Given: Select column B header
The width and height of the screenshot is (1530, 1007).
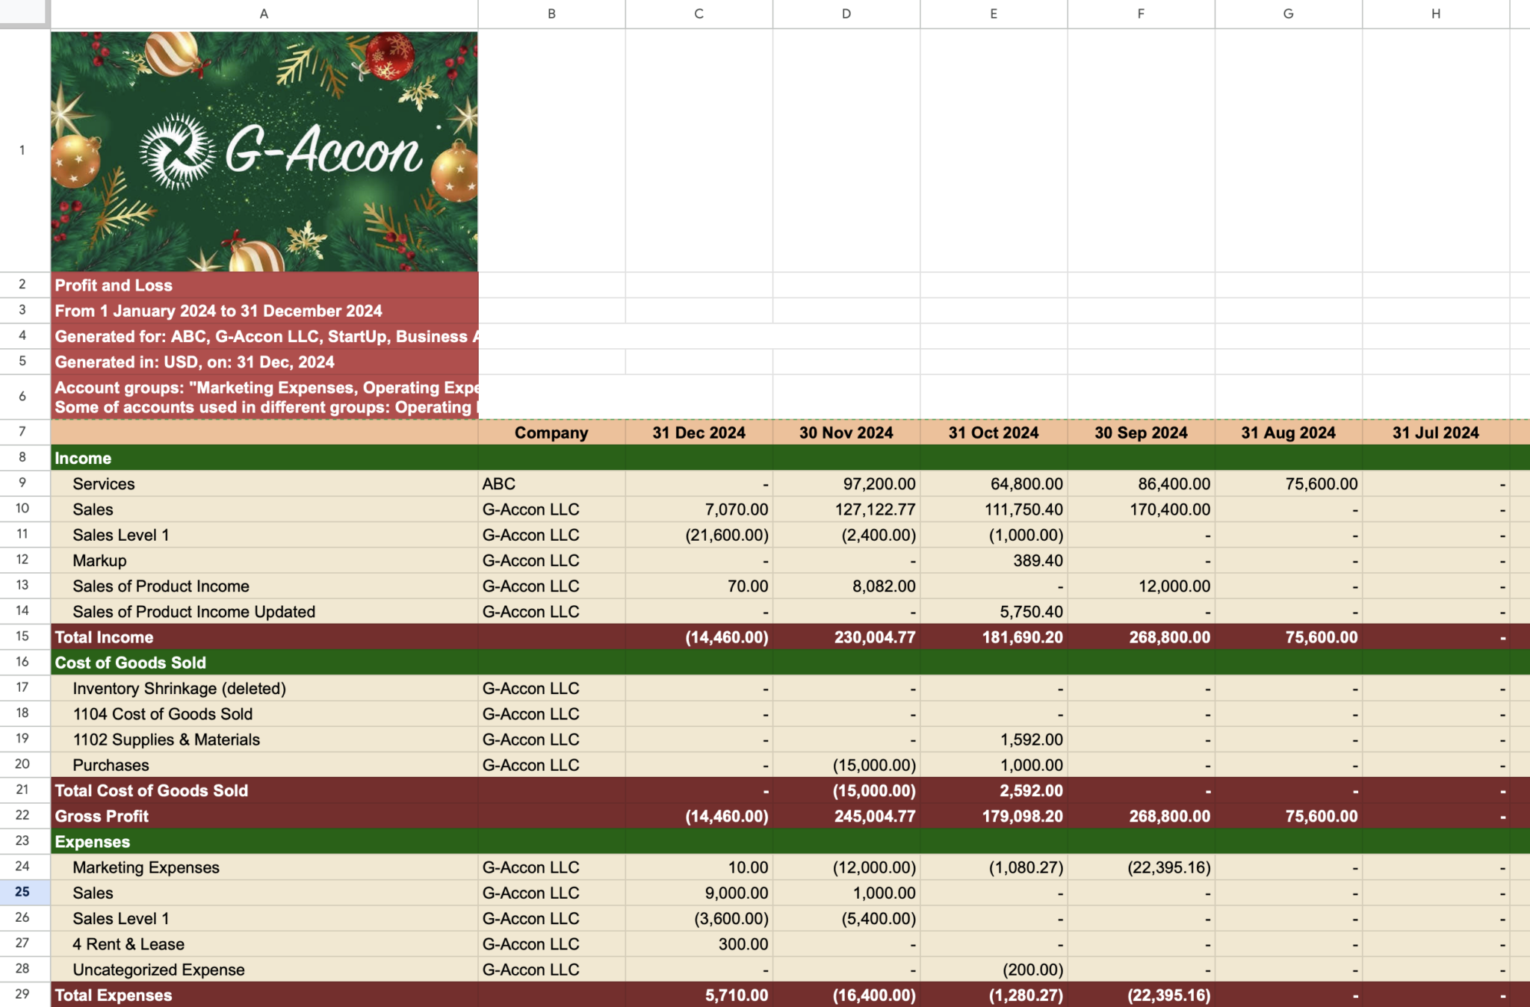Looking at the screenshot, I should click(x=551, y=13).
